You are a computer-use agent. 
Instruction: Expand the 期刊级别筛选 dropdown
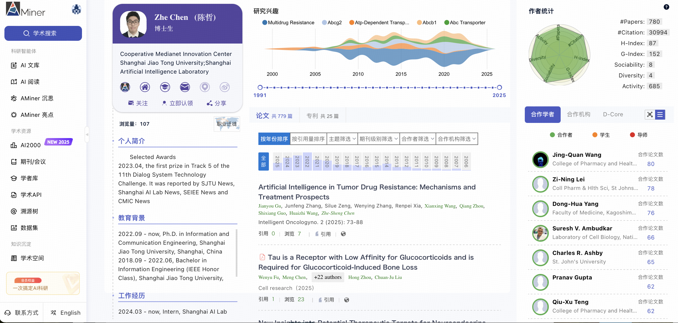coord(378,139)
